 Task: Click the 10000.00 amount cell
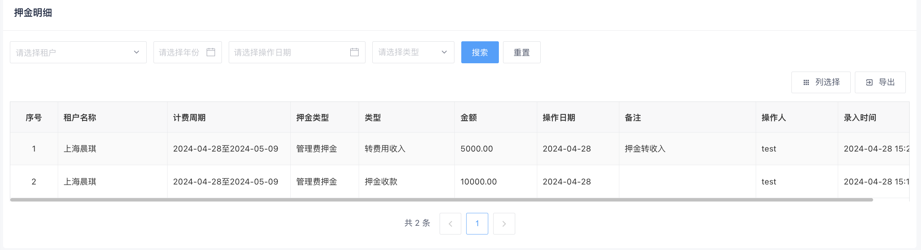click(x=478, y=182)
